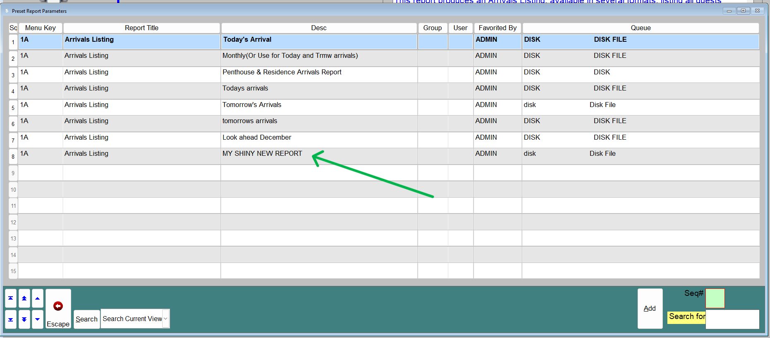Click the Favorited By column header

(497, 28)
